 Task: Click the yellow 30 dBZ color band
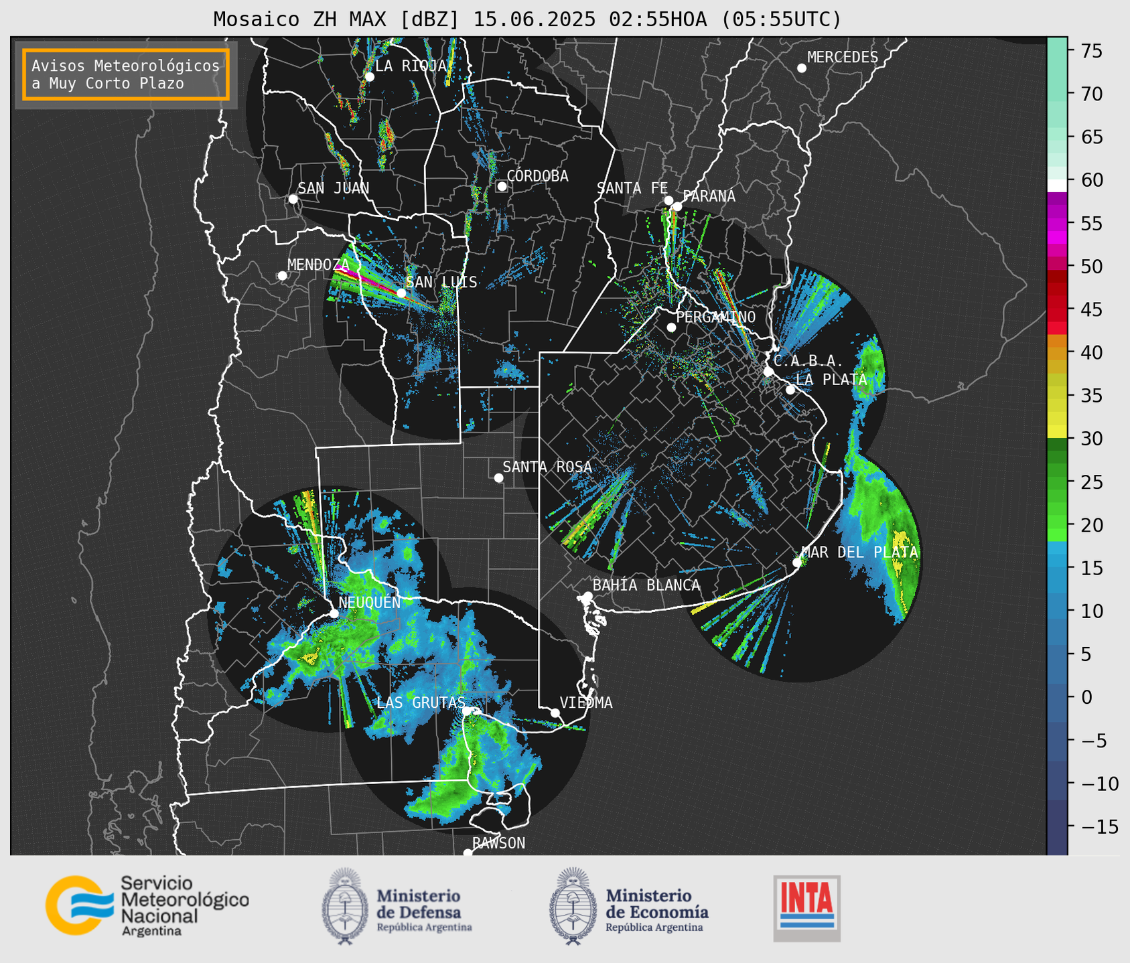(x=1057, y=432)
